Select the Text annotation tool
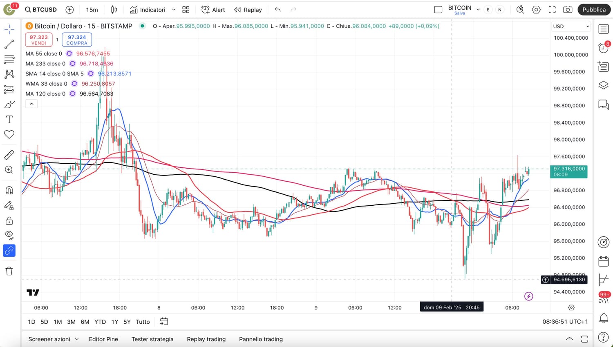The height and width of the screenshot is (347, 613). coord(9,120)
